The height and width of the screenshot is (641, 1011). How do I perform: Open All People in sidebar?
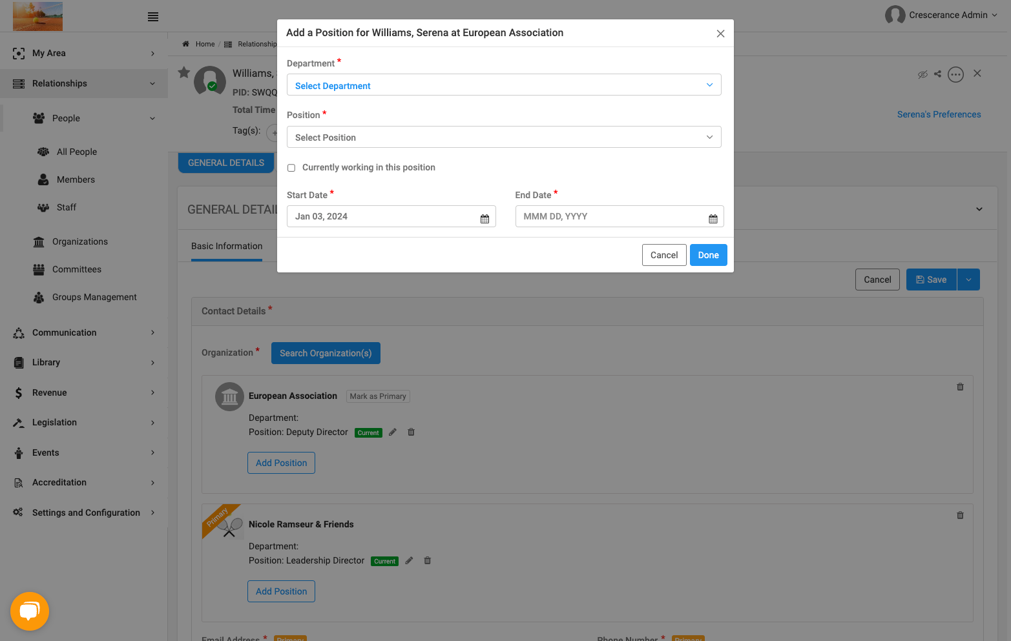tap(77, 152)
